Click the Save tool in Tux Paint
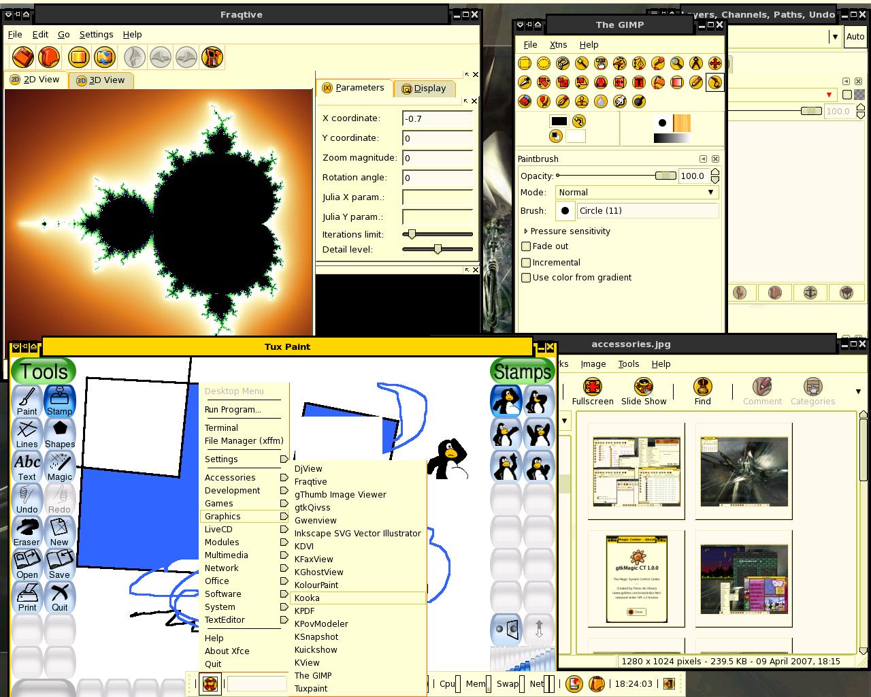The width and height of the screenshot is (871, 697). coord(60,564)
